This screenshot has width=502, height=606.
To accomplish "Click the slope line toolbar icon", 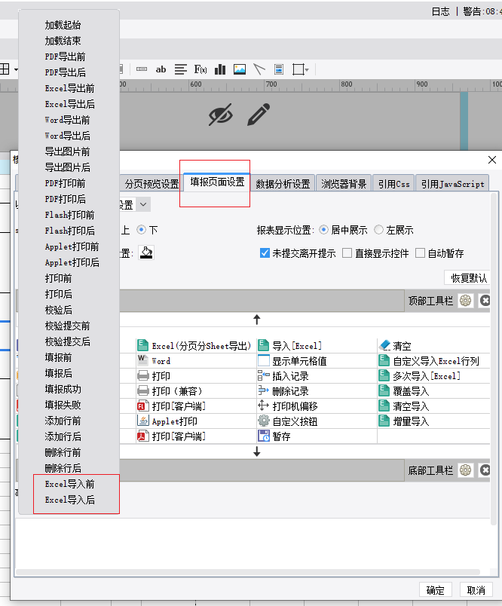I will point(259,69).
